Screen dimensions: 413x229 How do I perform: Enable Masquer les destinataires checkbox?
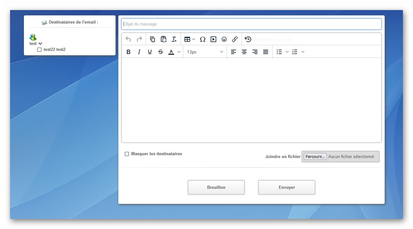point(127,154)
